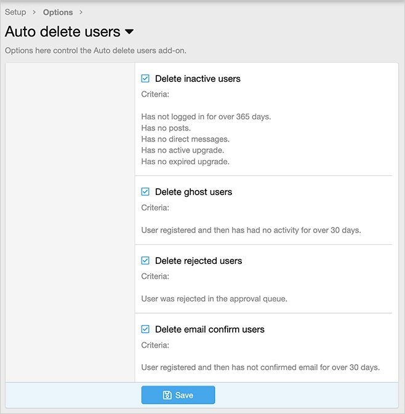
Task: Disable the Delete rejected users checkbox
Action: click(145, 261)
